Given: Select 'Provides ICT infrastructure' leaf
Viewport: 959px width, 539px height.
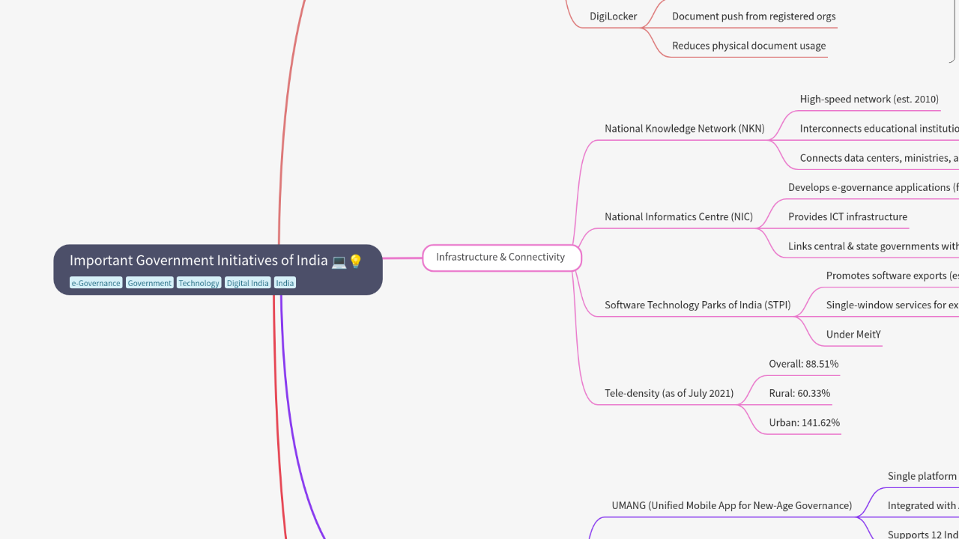Looking at the screenshot, I should [x=847, y=217].
